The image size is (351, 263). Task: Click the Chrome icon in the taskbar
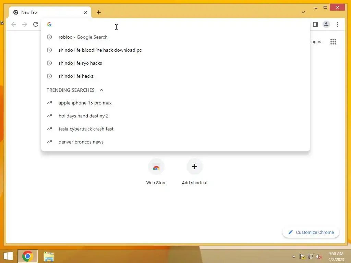click(27, 256)
